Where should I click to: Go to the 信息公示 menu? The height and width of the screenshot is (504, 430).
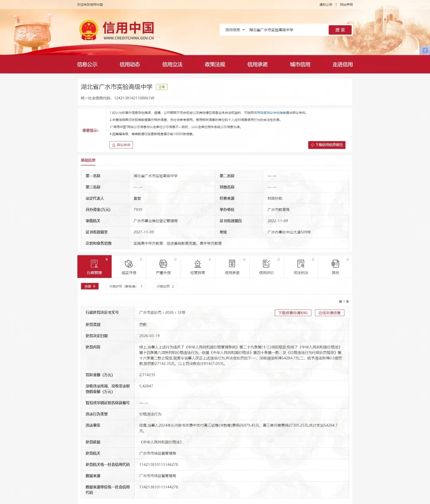(87, 64)
